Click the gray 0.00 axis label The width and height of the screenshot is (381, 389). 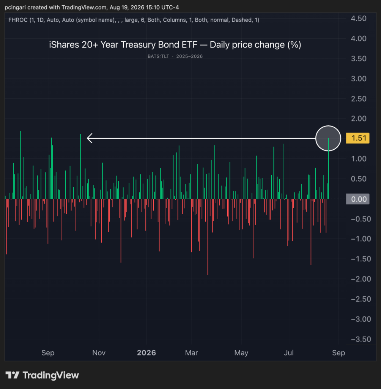click(x=358, y=199)
